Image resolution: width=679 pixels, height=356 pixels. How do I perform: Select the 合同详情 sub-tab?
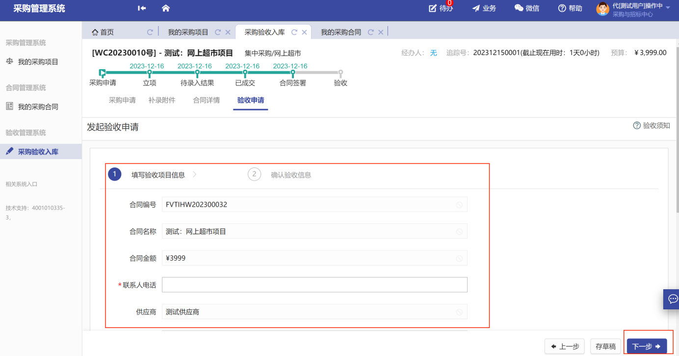point(206,100)
